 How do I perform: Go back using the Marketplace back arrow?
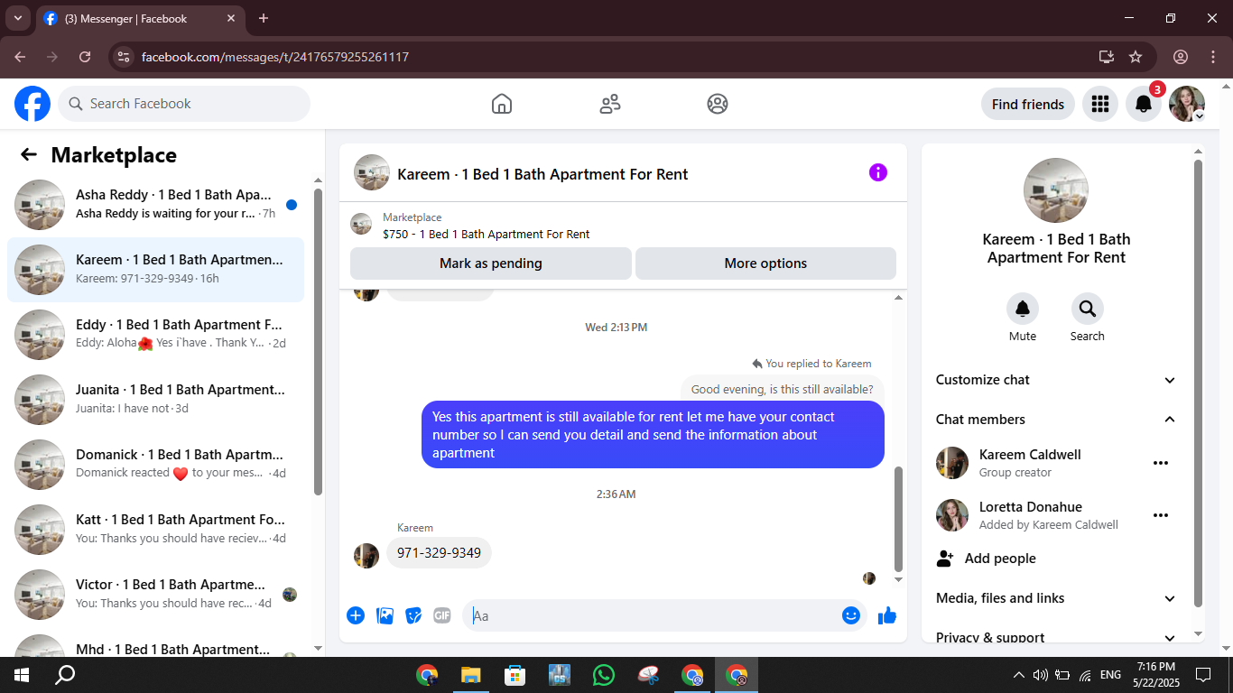(29, 155)
